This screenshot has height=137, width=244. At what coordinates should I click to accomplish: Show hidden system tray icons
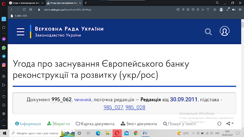point(193,133)
